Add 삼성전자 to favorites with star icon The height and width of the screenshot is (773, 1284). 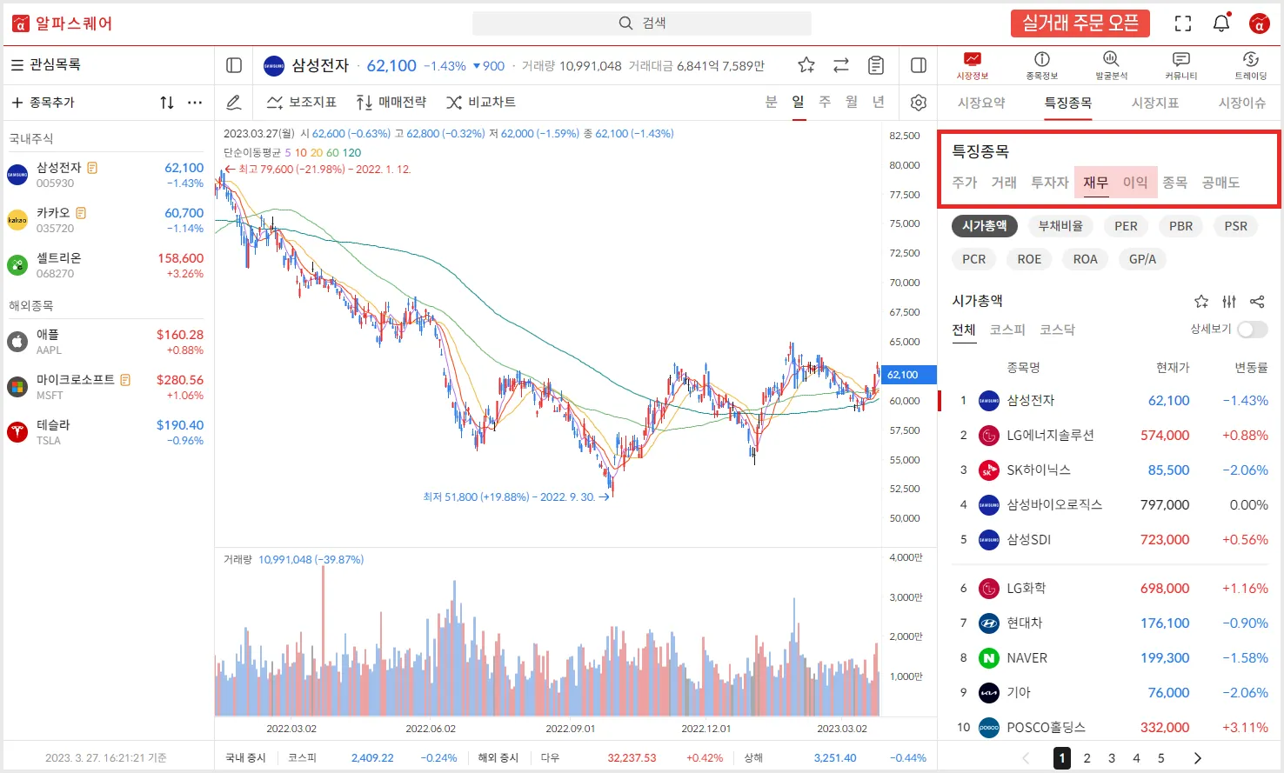tap(806, 65)
